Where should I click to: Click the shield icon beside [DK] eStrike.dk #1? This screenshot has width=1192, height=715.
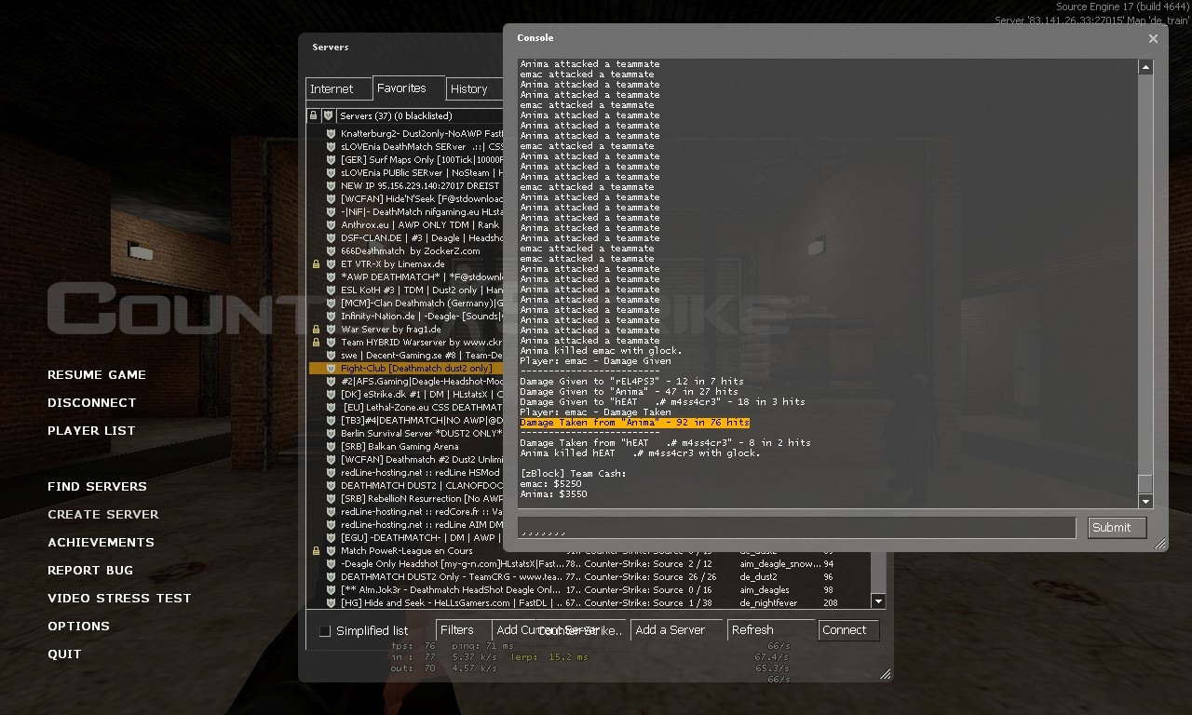[x=330, y=395]
